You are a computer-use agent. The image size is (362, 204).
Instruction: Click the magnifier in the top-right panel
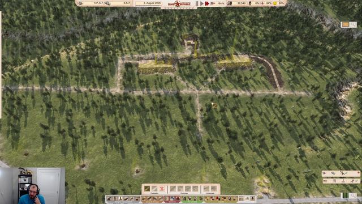[x=353, y=24]
